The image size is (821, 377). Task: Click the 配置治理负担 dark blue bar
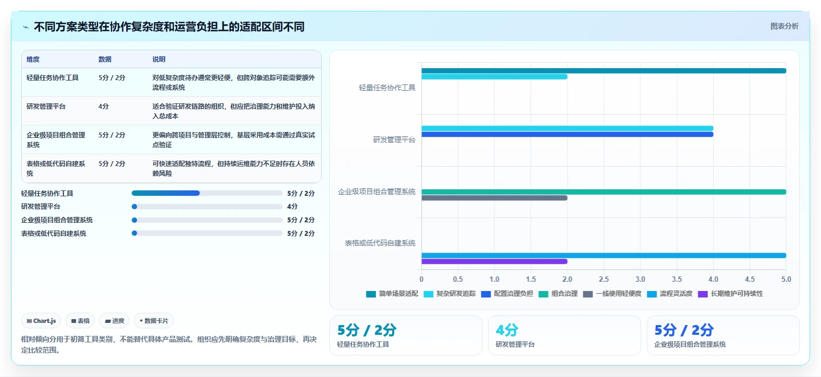(567, 134)
